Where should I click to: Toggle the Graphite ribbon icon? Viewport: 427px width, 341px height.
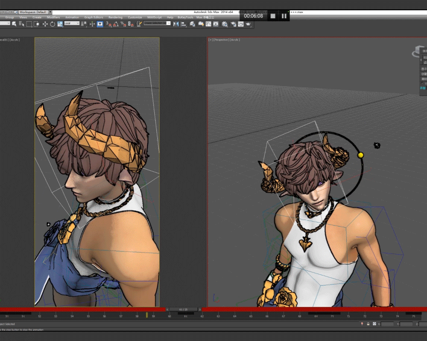coord(201,24)
